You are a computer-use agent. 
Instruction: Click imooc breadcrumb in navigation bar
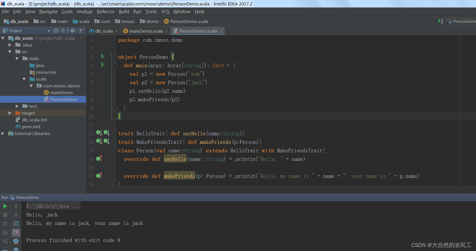[x=125, y=22]
